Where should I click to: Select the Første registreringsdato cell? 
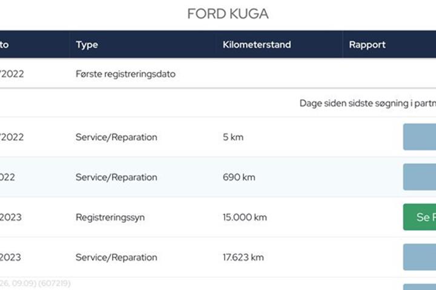pyautogui.click(x=125, y=74)
